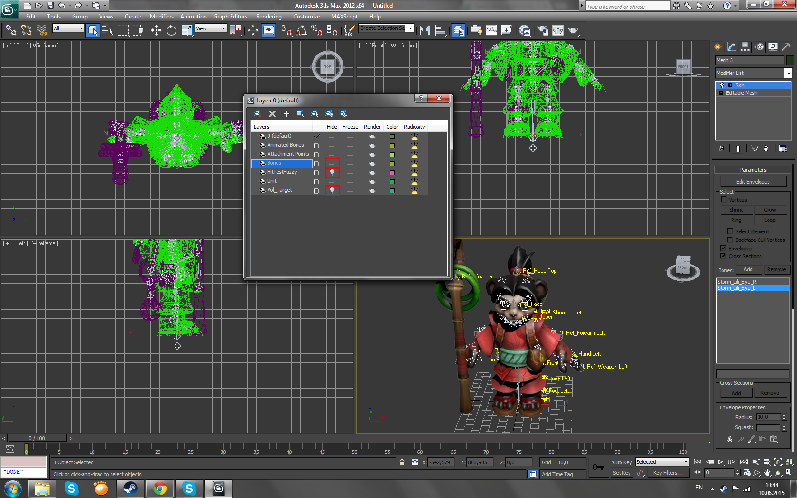Expand the HitTestFuzzy layer

click(255, 172)
